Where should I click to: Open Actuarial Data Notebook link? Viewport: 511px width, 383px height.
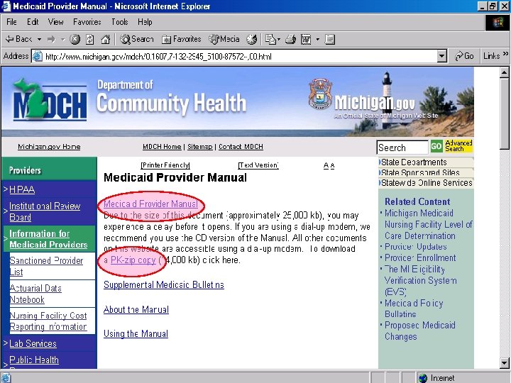35,294
